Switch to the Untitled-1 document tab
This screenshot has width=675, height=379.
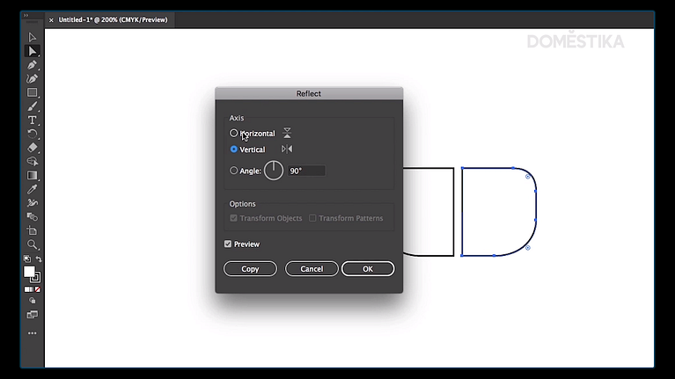coord(113,19)
